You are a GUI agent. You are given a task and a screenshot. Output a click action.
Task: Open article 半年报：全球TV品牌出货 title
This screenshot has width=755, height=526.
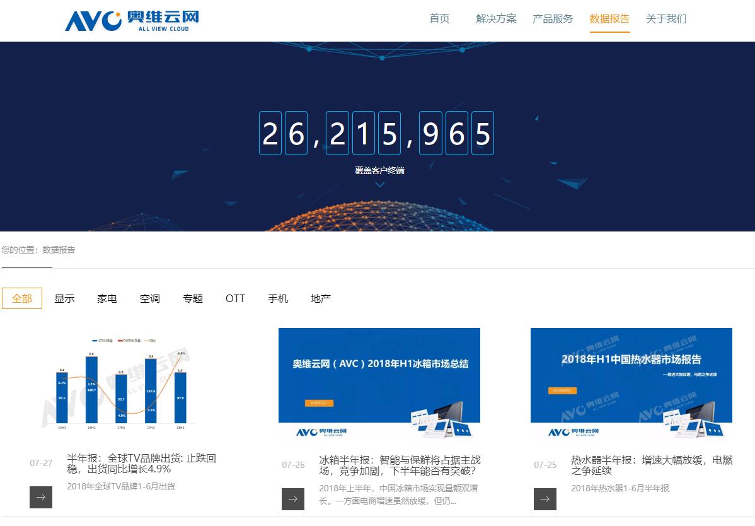142,464
